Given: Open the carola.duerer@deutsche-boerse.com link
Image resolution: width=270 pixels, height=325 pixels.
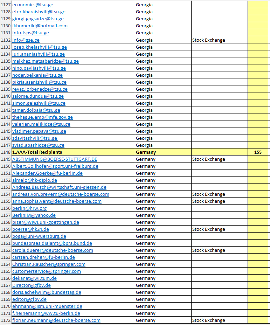Looking at the screenshot, I should pyautogui.click(x=53, y=250).
